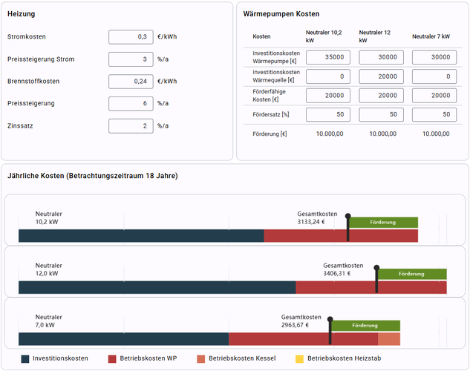This screenshot has height=371, width=470.
Task: Click the orange Kessel segment in Neutraler 7,0 kW bar
Action: [x=388, y=339]
